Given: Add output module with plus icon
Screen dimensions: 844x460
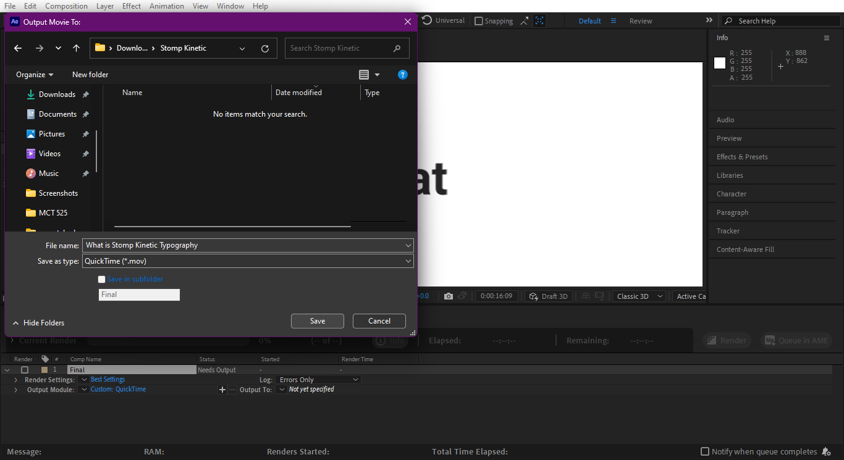Looking at the screenshot, I should (222, 390).
